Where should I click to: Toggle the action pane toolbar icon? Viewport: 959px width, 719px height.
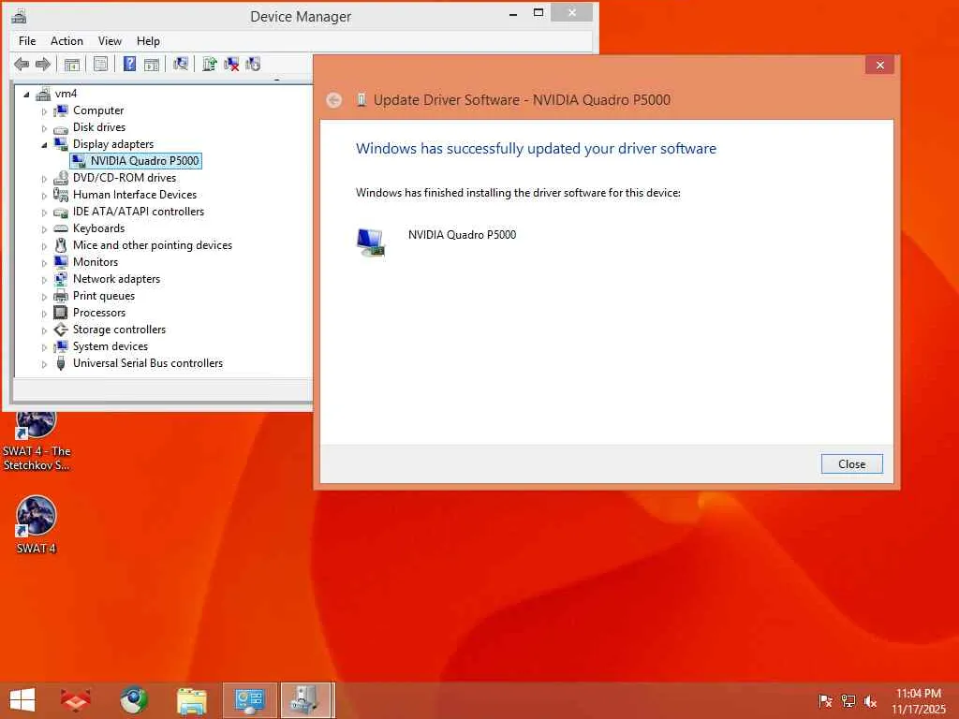click(152, 64)
